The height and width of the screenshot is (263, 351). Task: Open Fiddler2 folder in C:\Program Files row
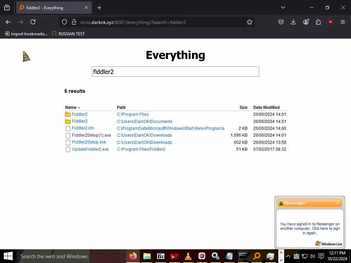[x=80, y=114]
